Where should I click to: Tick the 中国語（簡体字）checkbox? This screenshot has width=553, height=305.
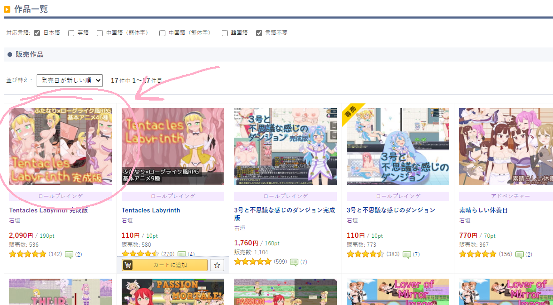tap(100, 33)
